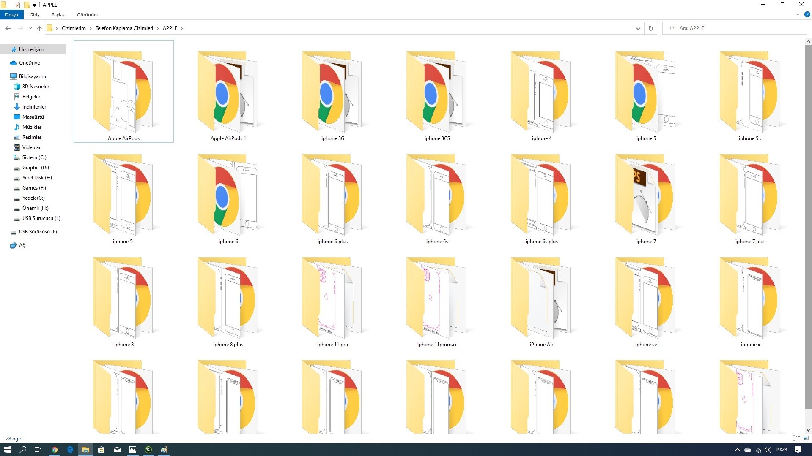812x456 pixels.
Task: Click the iphone 6 folder icon
Action: 228,195
